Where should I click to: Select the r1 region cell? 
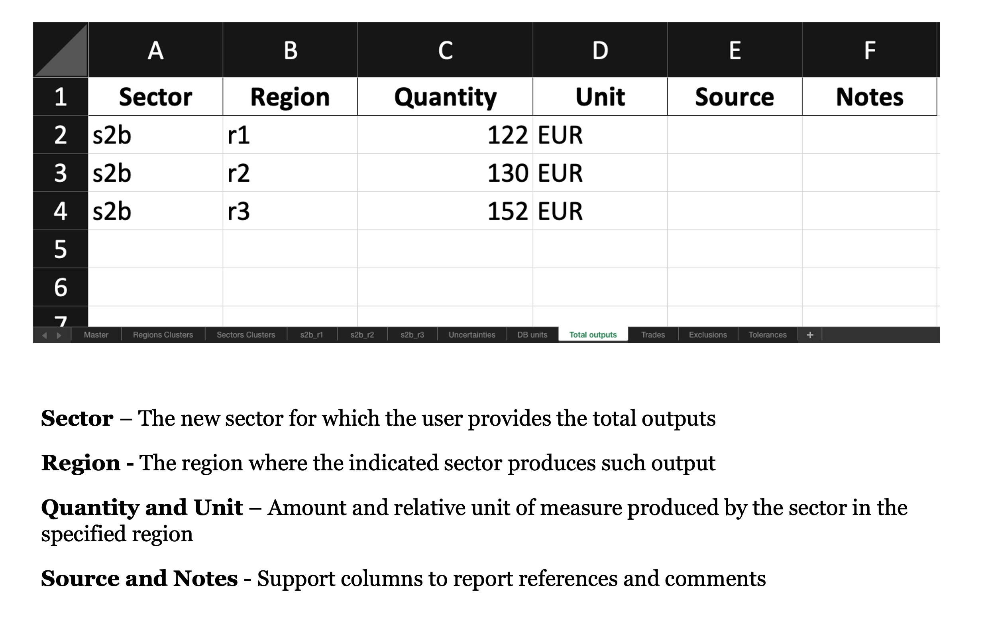(x=290, y=135)
